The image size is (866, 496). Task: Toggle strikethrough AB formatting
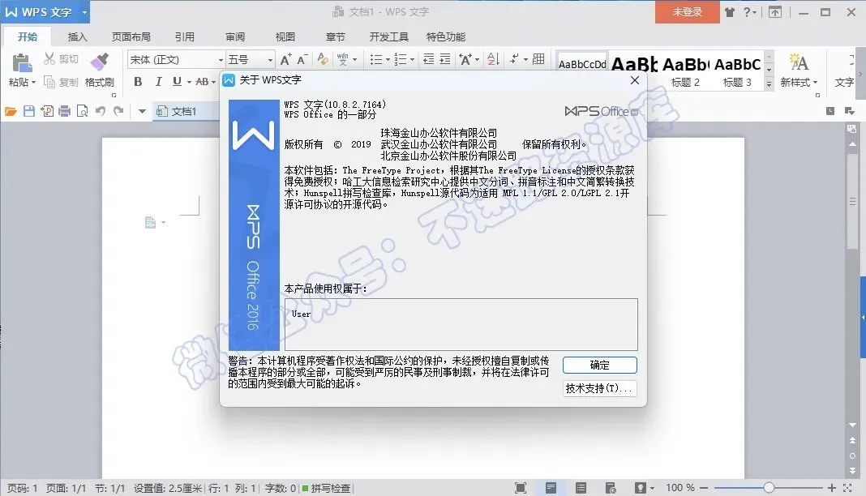[202, 82]
